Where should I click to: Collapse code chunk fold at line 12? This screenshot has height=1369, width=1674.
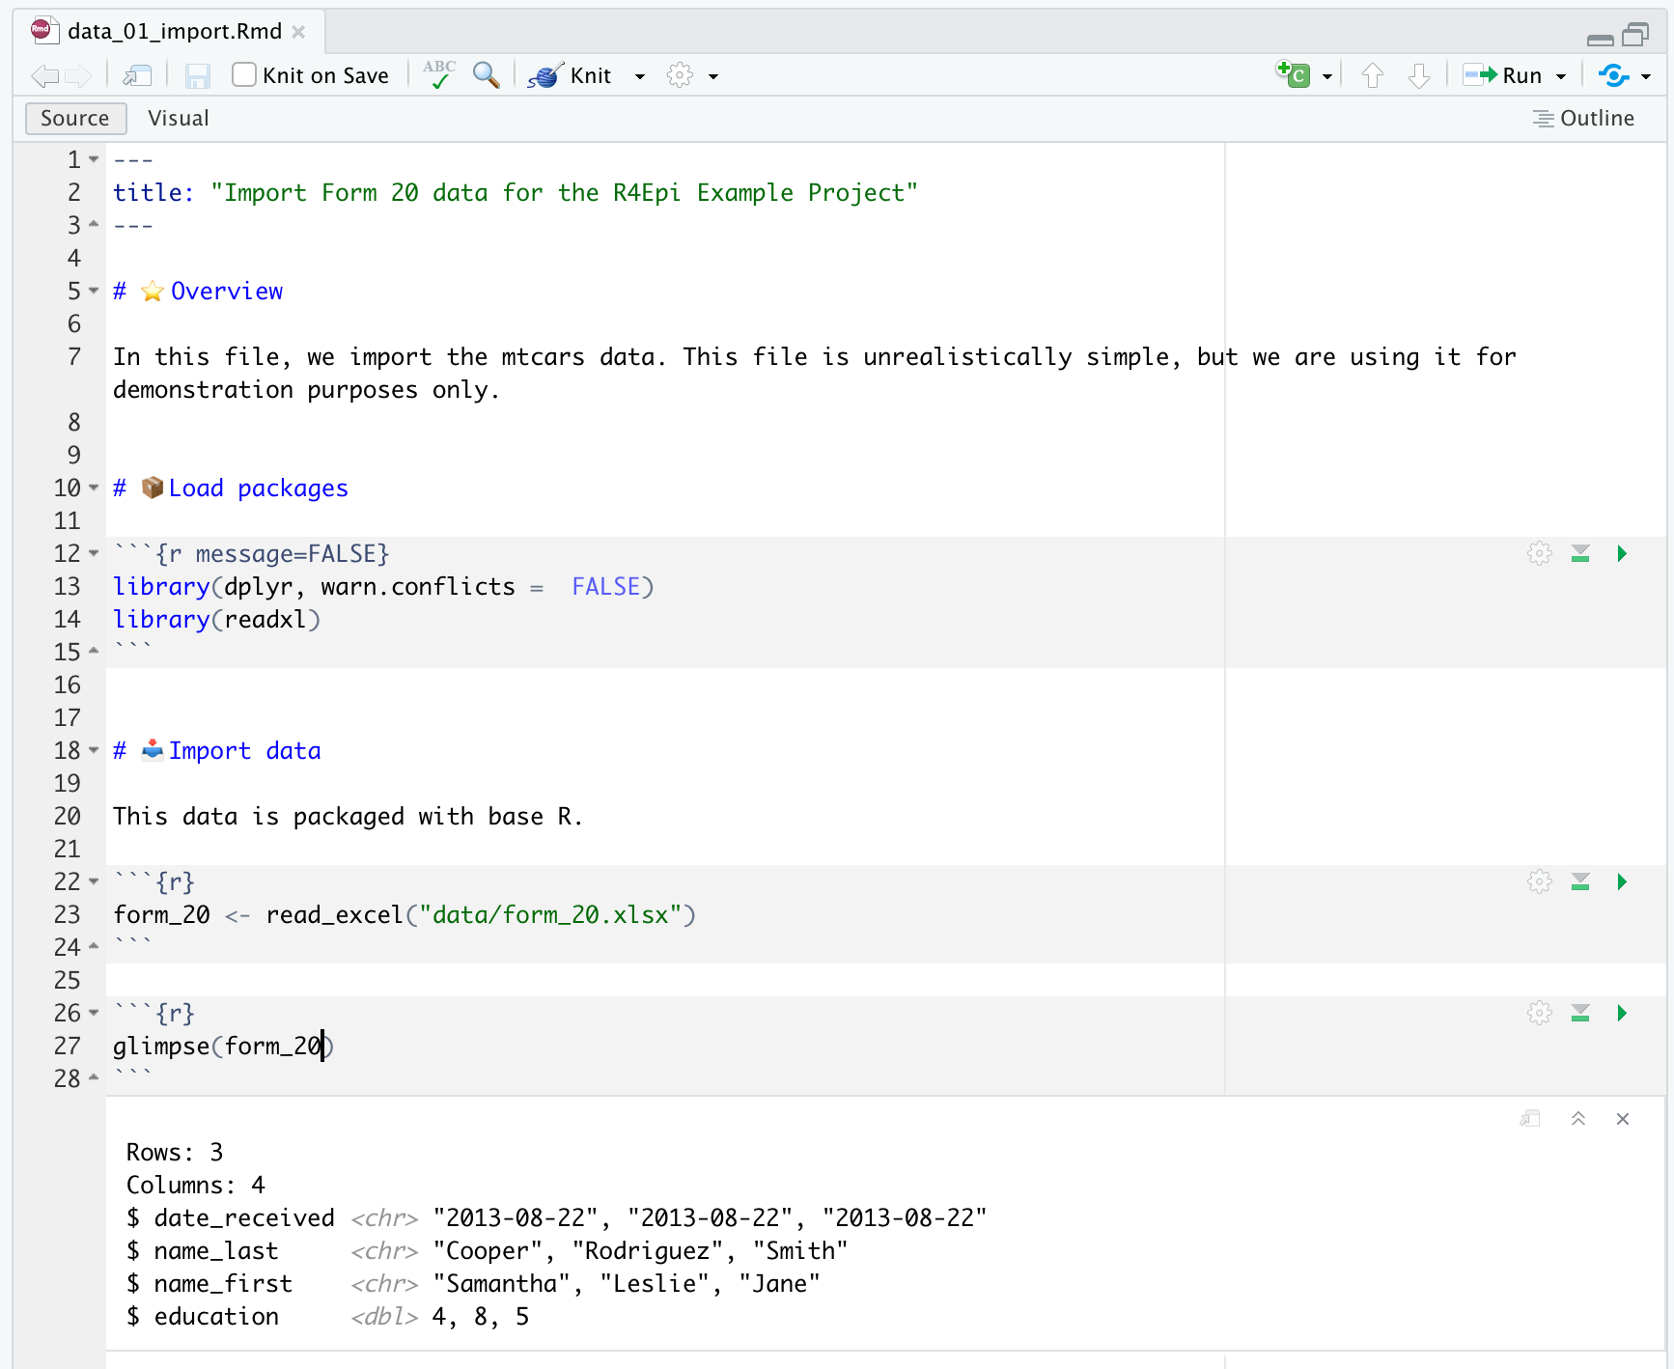(x=94, y=553)
